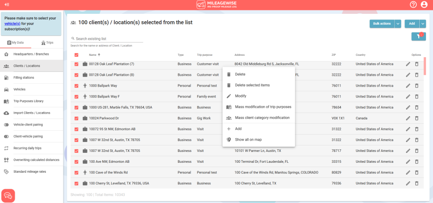This screenshot has width=433, height=203.
Task: Open Recurring daily trips in sidebar
Action: (32, 148)
